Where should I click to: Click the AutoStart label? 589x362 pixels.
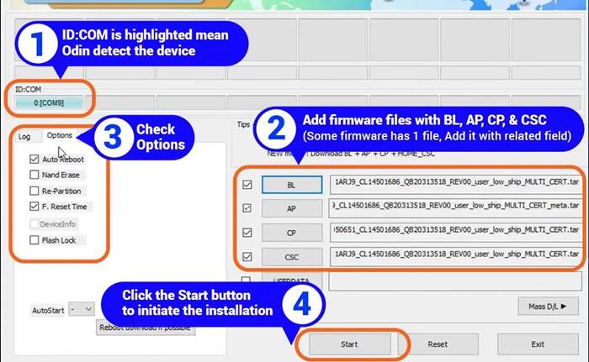pos(48,311)
